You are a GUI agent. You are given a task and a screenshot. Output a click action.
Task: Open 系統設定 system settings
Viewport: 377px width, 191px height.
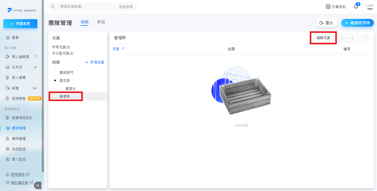(x=19, y=149)
